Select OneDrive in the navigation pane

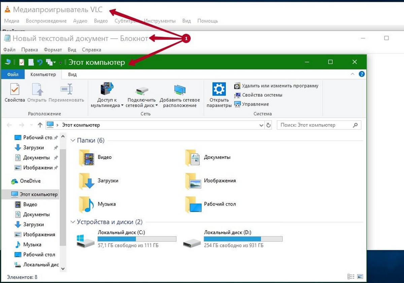pyautogui.click(x=30, y=181)
